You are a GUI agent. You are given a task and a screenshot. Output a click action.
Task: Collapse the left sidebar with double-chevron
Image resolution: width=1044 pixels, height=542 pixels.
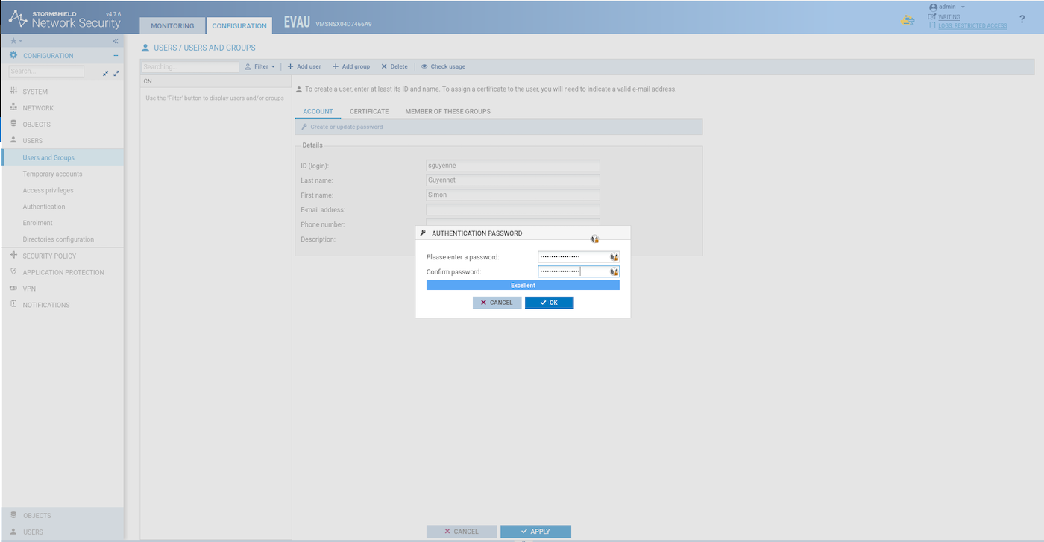click(x=116, y=41)
